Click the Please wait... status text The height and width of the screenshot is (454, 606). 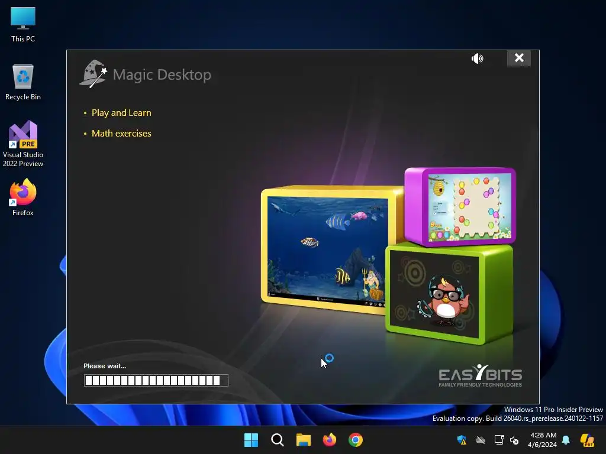[x=105, y=366]
